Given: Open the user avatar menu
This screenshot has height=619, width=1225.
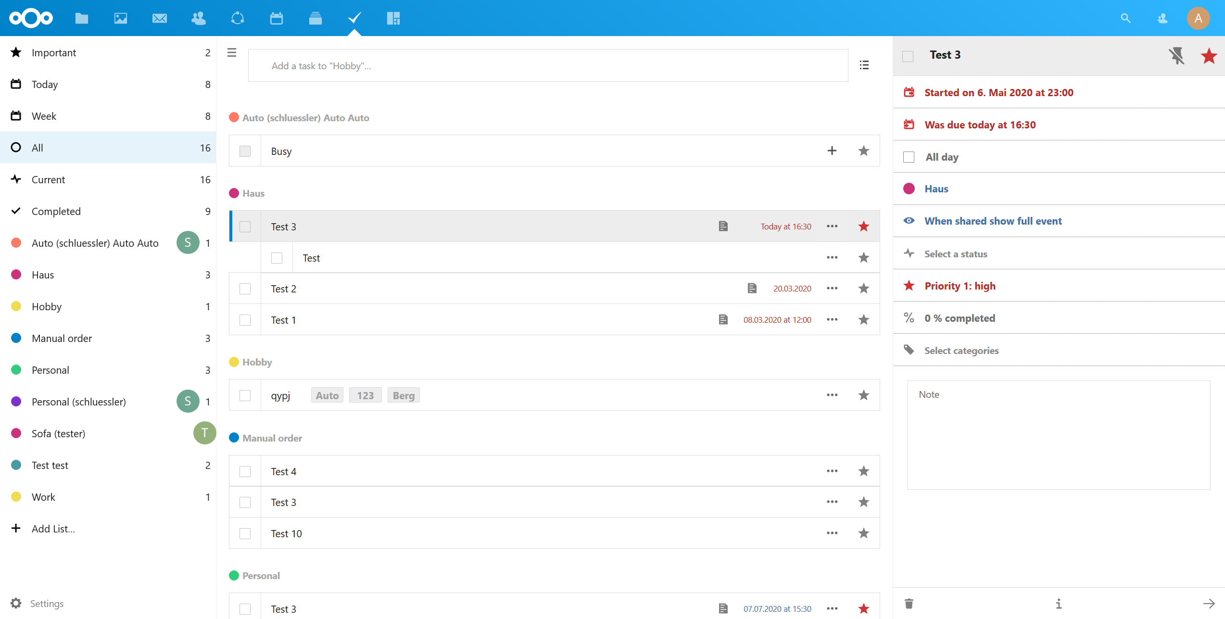Looking at the screenshot, I should click(x=1199, y=18).
